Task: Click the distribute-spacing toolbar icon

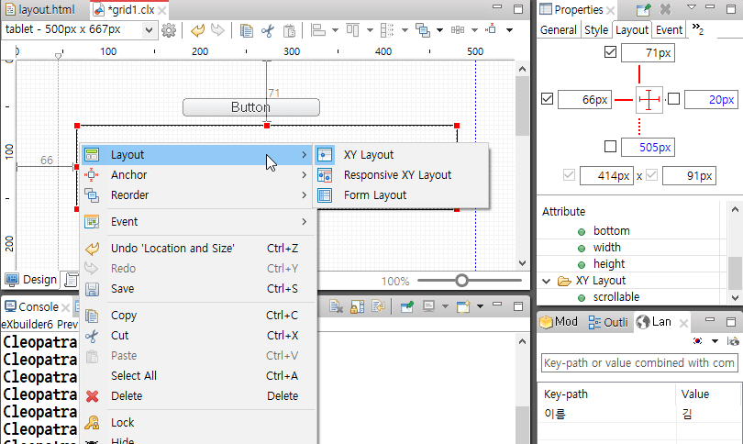Action: (x=387, y=30)
